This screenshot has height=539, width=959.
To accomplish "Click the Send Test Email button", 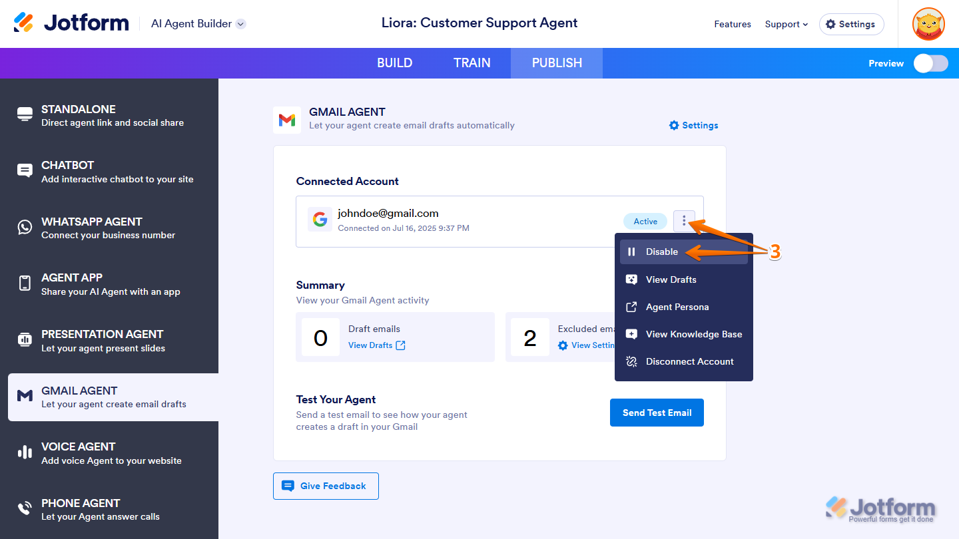I will 657,413.
